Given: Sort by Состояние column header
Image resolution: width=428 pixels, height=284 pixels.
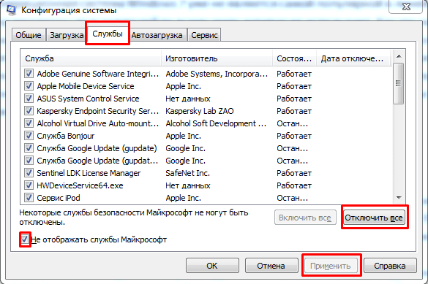Looking at the screenshot, I should (x=295, y=58).
